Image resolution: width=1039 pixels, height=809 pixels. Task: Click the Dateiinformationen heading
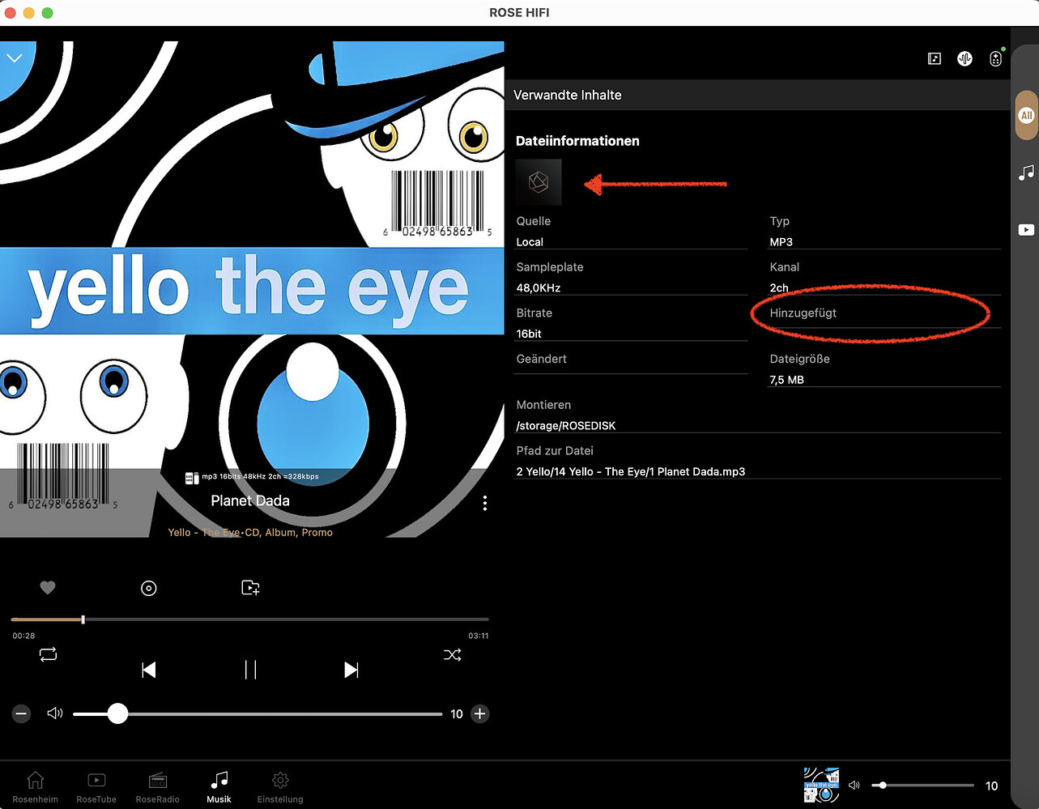577,141
